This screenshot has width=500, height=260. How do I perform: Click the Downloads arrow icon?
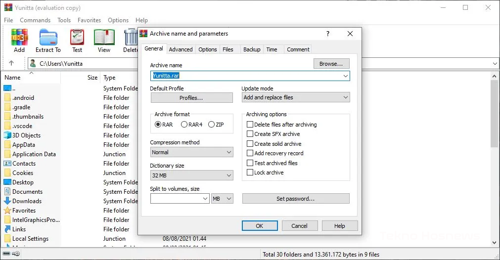pos(7,201)
